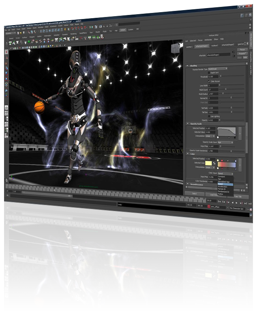257x322 pixels.
Task: Click the yellow Selected Color swatch
Action: [x=208, y=163]
